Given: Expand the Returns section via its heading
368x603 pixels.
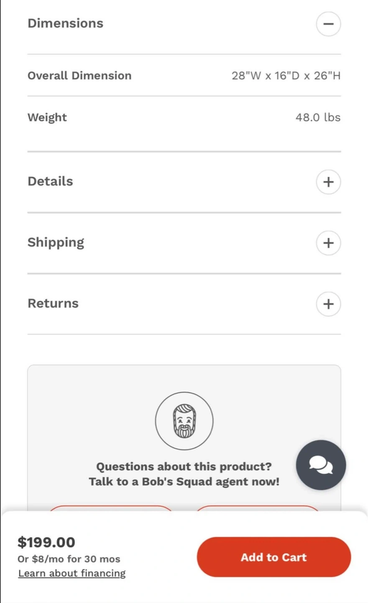Looking at the screenshot, I should click(x=53, y=303).
